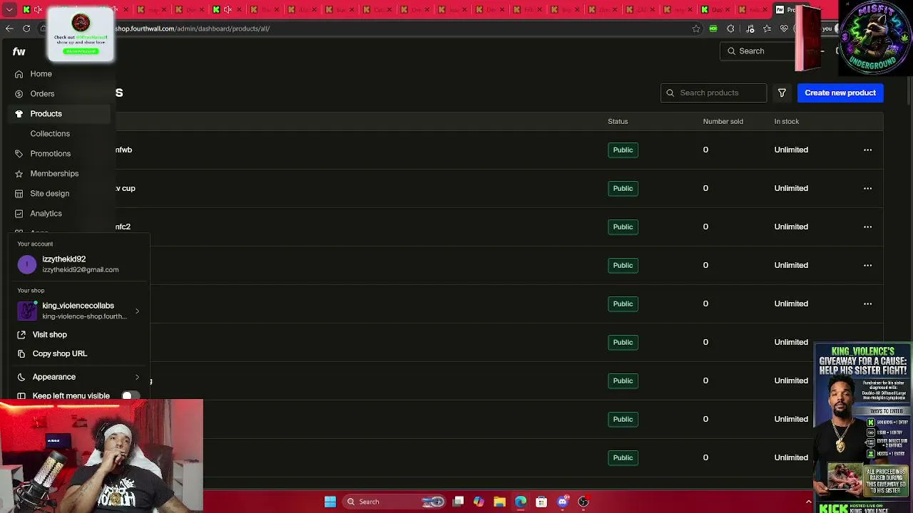
Task: Go to Home in the sidebar
Action: pos(41,74)
